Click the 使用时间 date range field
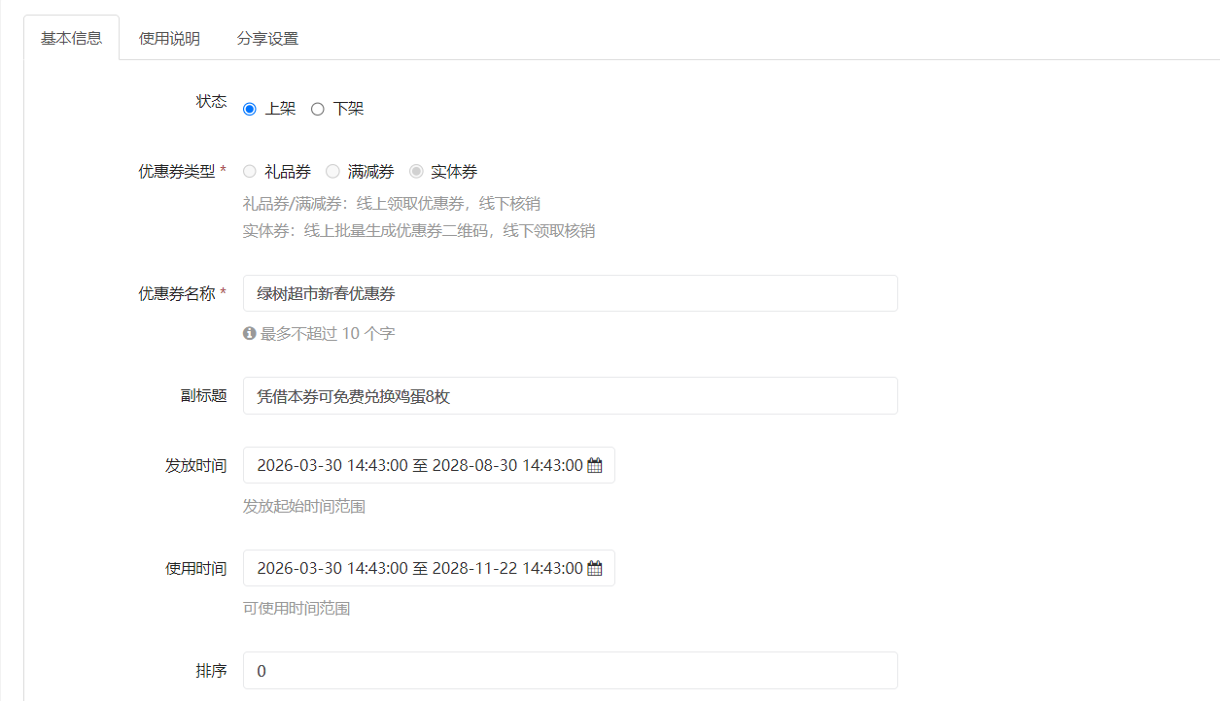Screen dimensions: 1220x701 click(x=429, y=568)
